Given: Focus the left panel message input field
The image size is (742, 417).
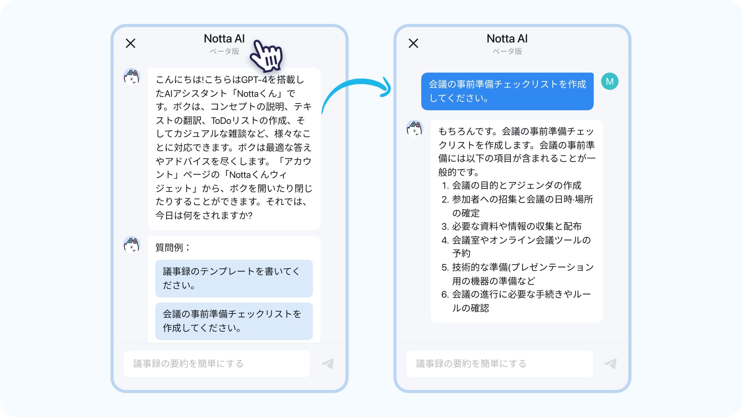Looking at the screenshot, I should (x=217, y=363).
